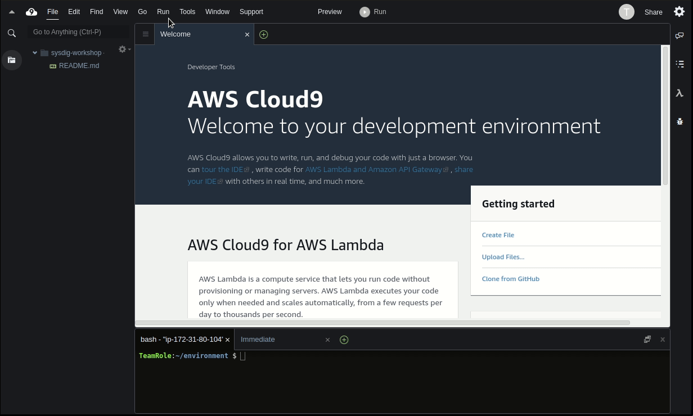Collapse the sysdig-workshop folder
The width and height of the screenshot is (693, 416).
[x=35, y=53]
